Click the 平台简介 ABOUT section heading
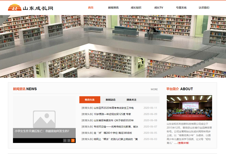 point(180,89)
